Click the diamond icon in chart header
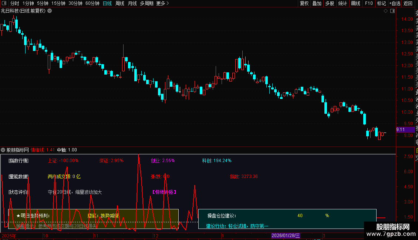The width and height of the screenshot is (418, 240). point(385,11)
